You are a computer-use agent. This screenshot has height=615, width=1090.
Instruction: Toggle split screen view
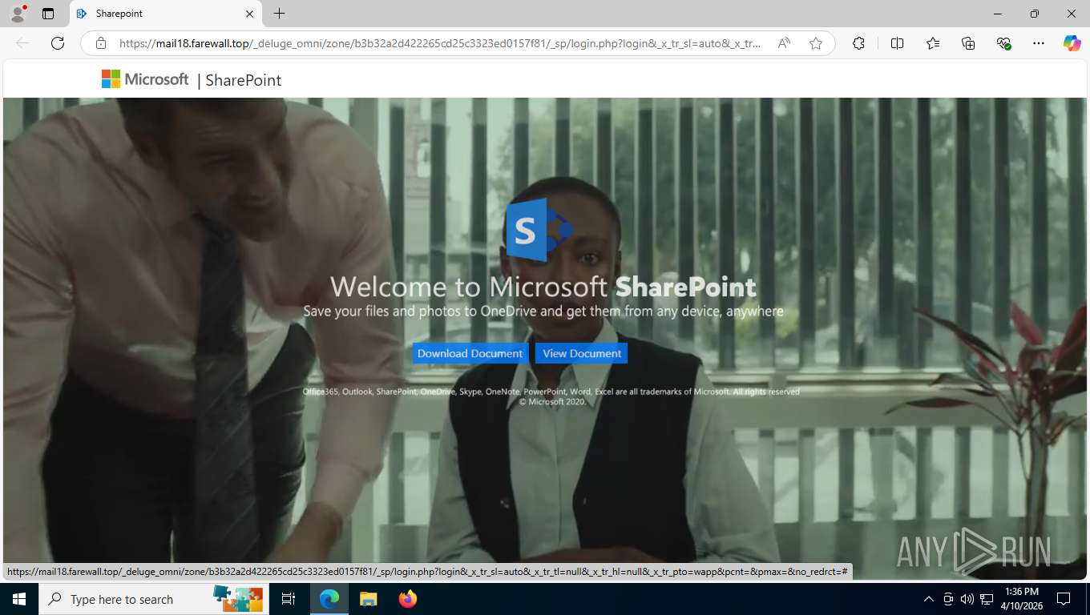(898, 43)
